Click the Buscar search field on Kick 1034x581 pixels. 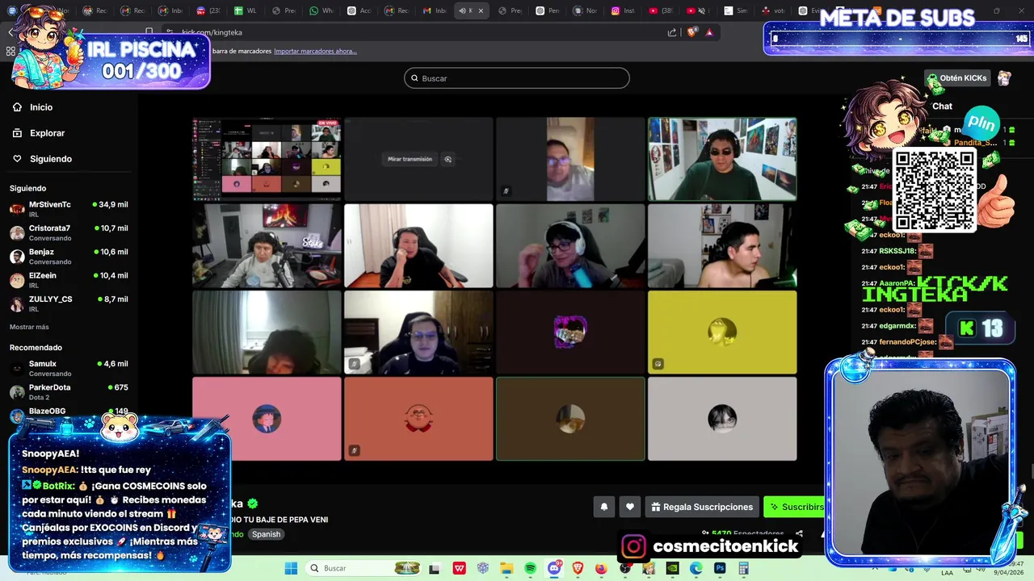coord(517,78)
